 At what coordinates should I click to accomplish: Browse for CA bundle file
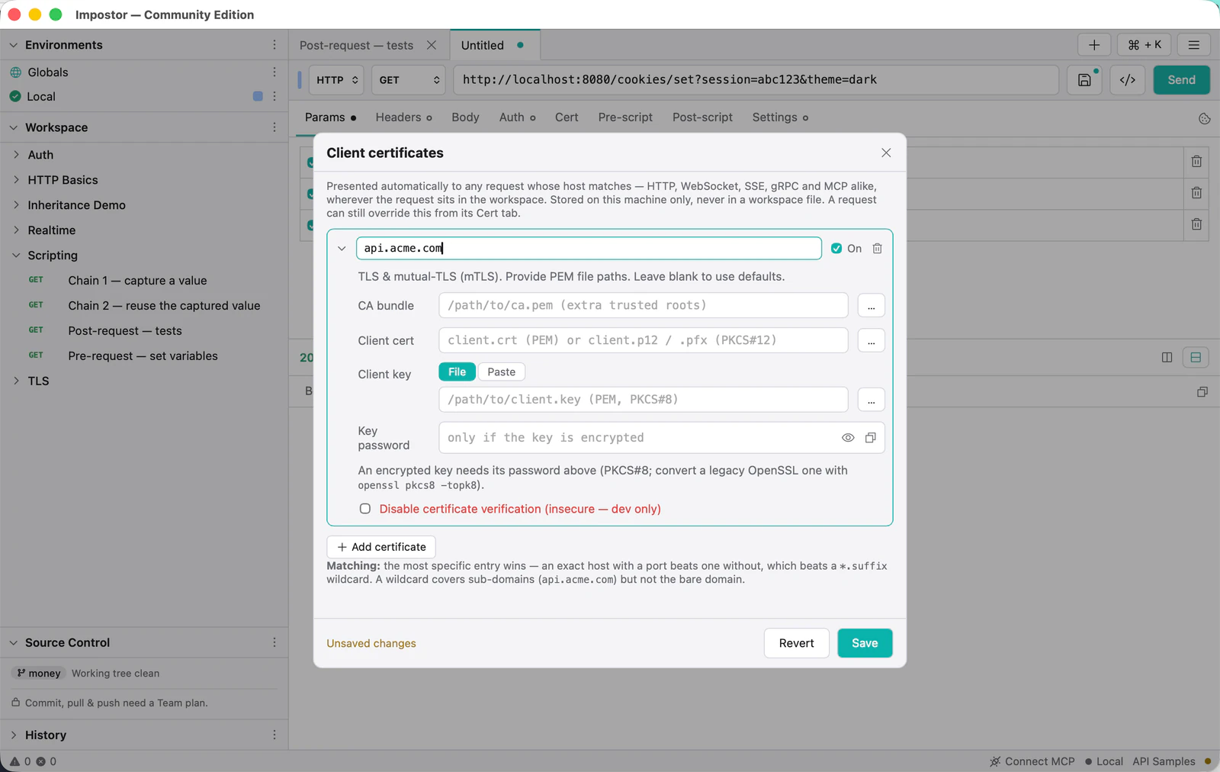[871, 306]
